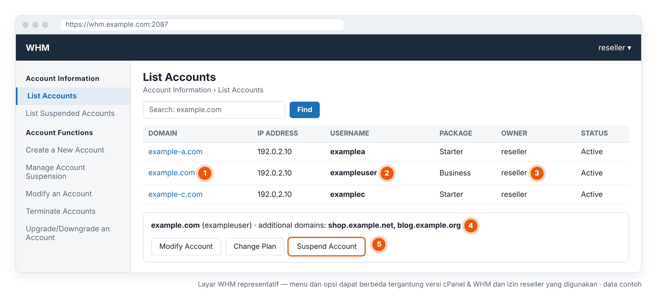This screenshot has width=657, height=304.
Task: Click the browser address bar
Action: click(202, 25)
